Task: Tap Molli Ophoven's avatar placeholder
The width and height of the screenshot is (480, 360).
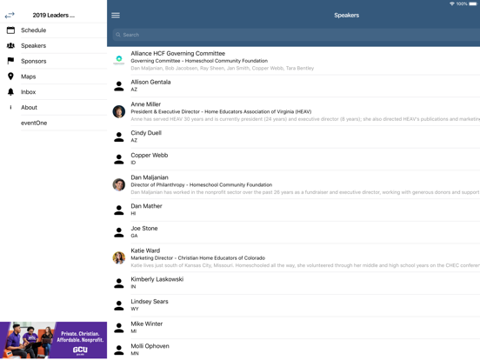Action: pos(119,350)
